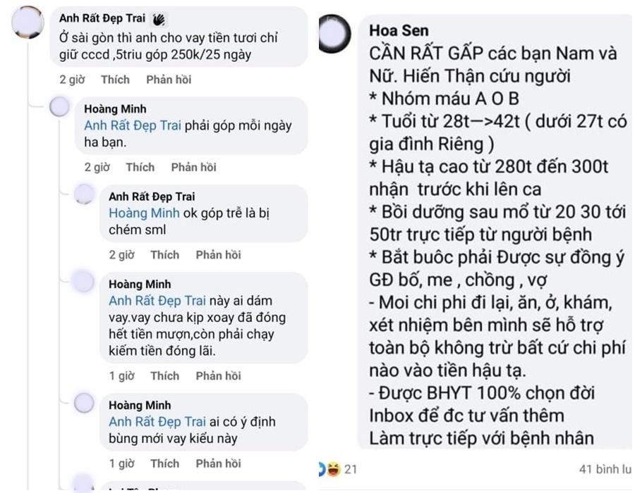Click the waving hand badge beside Anh Rất Đẹp Trai
The height and width of the screenshot is (493, 635).
(x=159, y=19)
